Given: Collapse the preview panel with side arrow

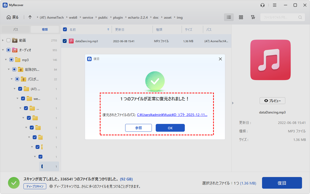Looking at the screenshot, I should [x=233, y=103].
